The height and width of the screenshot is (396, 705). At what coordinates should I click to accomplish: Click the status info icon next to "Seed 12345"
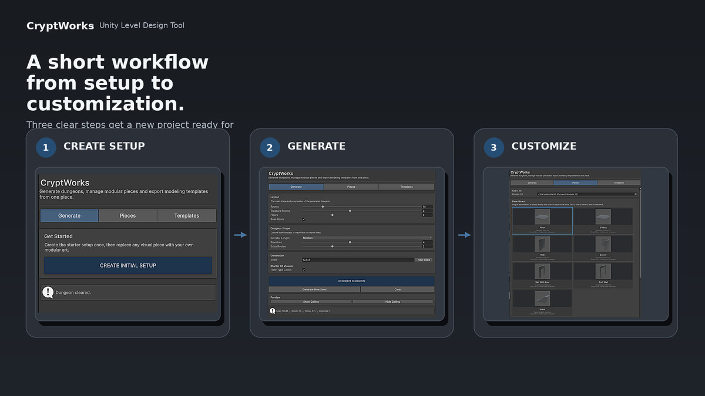pyautogui.click(x=273, y=311)
